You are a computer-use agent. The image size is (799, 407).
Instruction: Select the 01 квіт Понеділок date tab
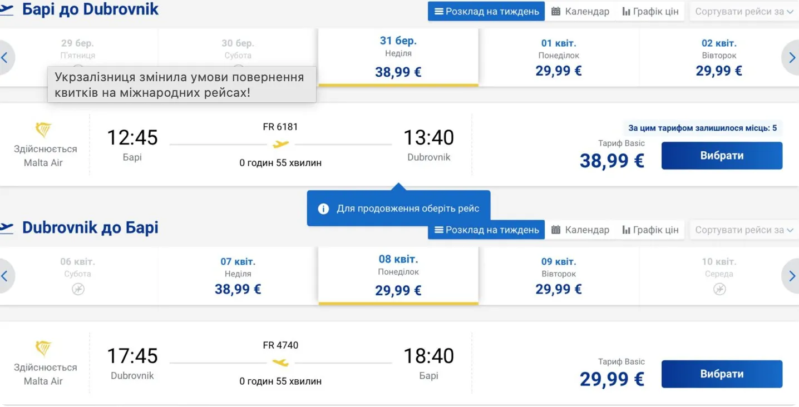pyautogui.click(x=558, y=57)
